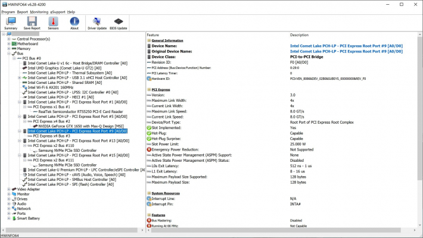Click the About info icon

(74, 23)
